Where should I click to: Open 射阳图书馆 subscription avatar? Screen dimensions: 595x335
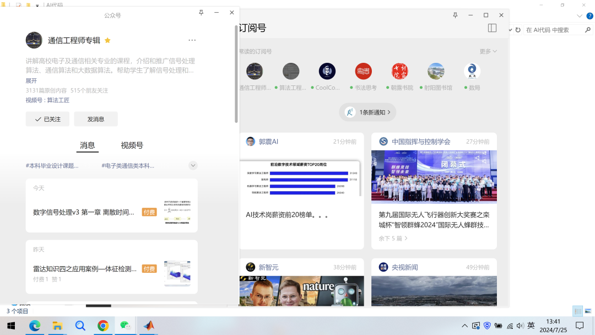436,71
